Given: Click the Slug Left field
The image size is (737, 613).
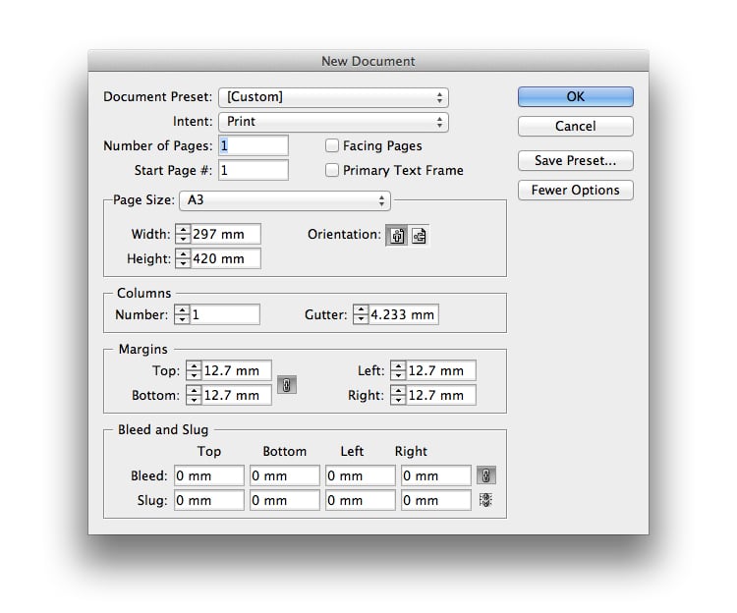Looking at the screenshot, I should click(x=361, y=500).
